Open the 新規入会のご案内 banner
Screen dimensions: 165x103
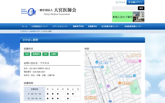tap(128, 17)
